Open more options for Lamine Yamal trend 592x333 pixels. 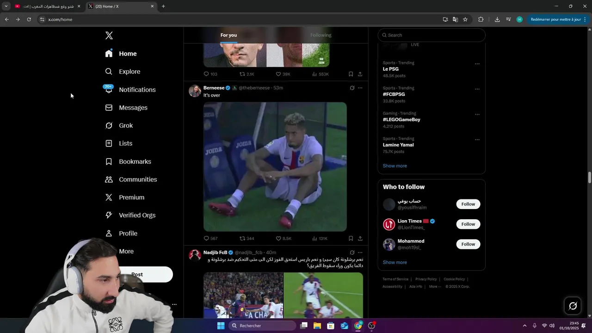tap(477, 140)
